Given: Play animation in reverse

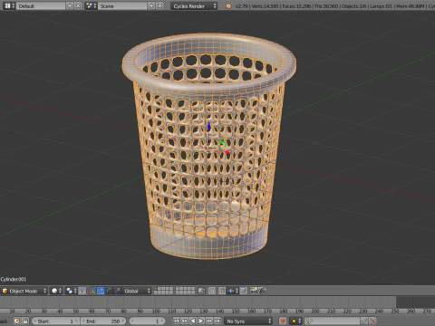Looking at the screenshot, I should 192,321.
